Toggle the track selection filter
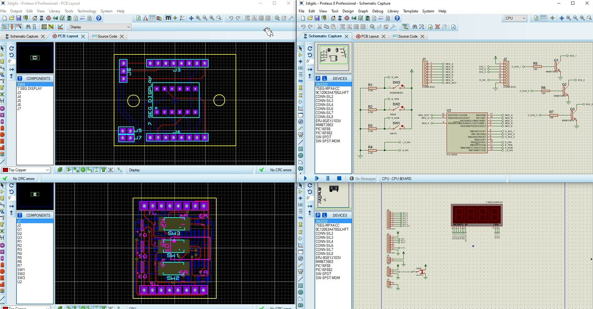 pyautogui.click(x=90, y=170)
